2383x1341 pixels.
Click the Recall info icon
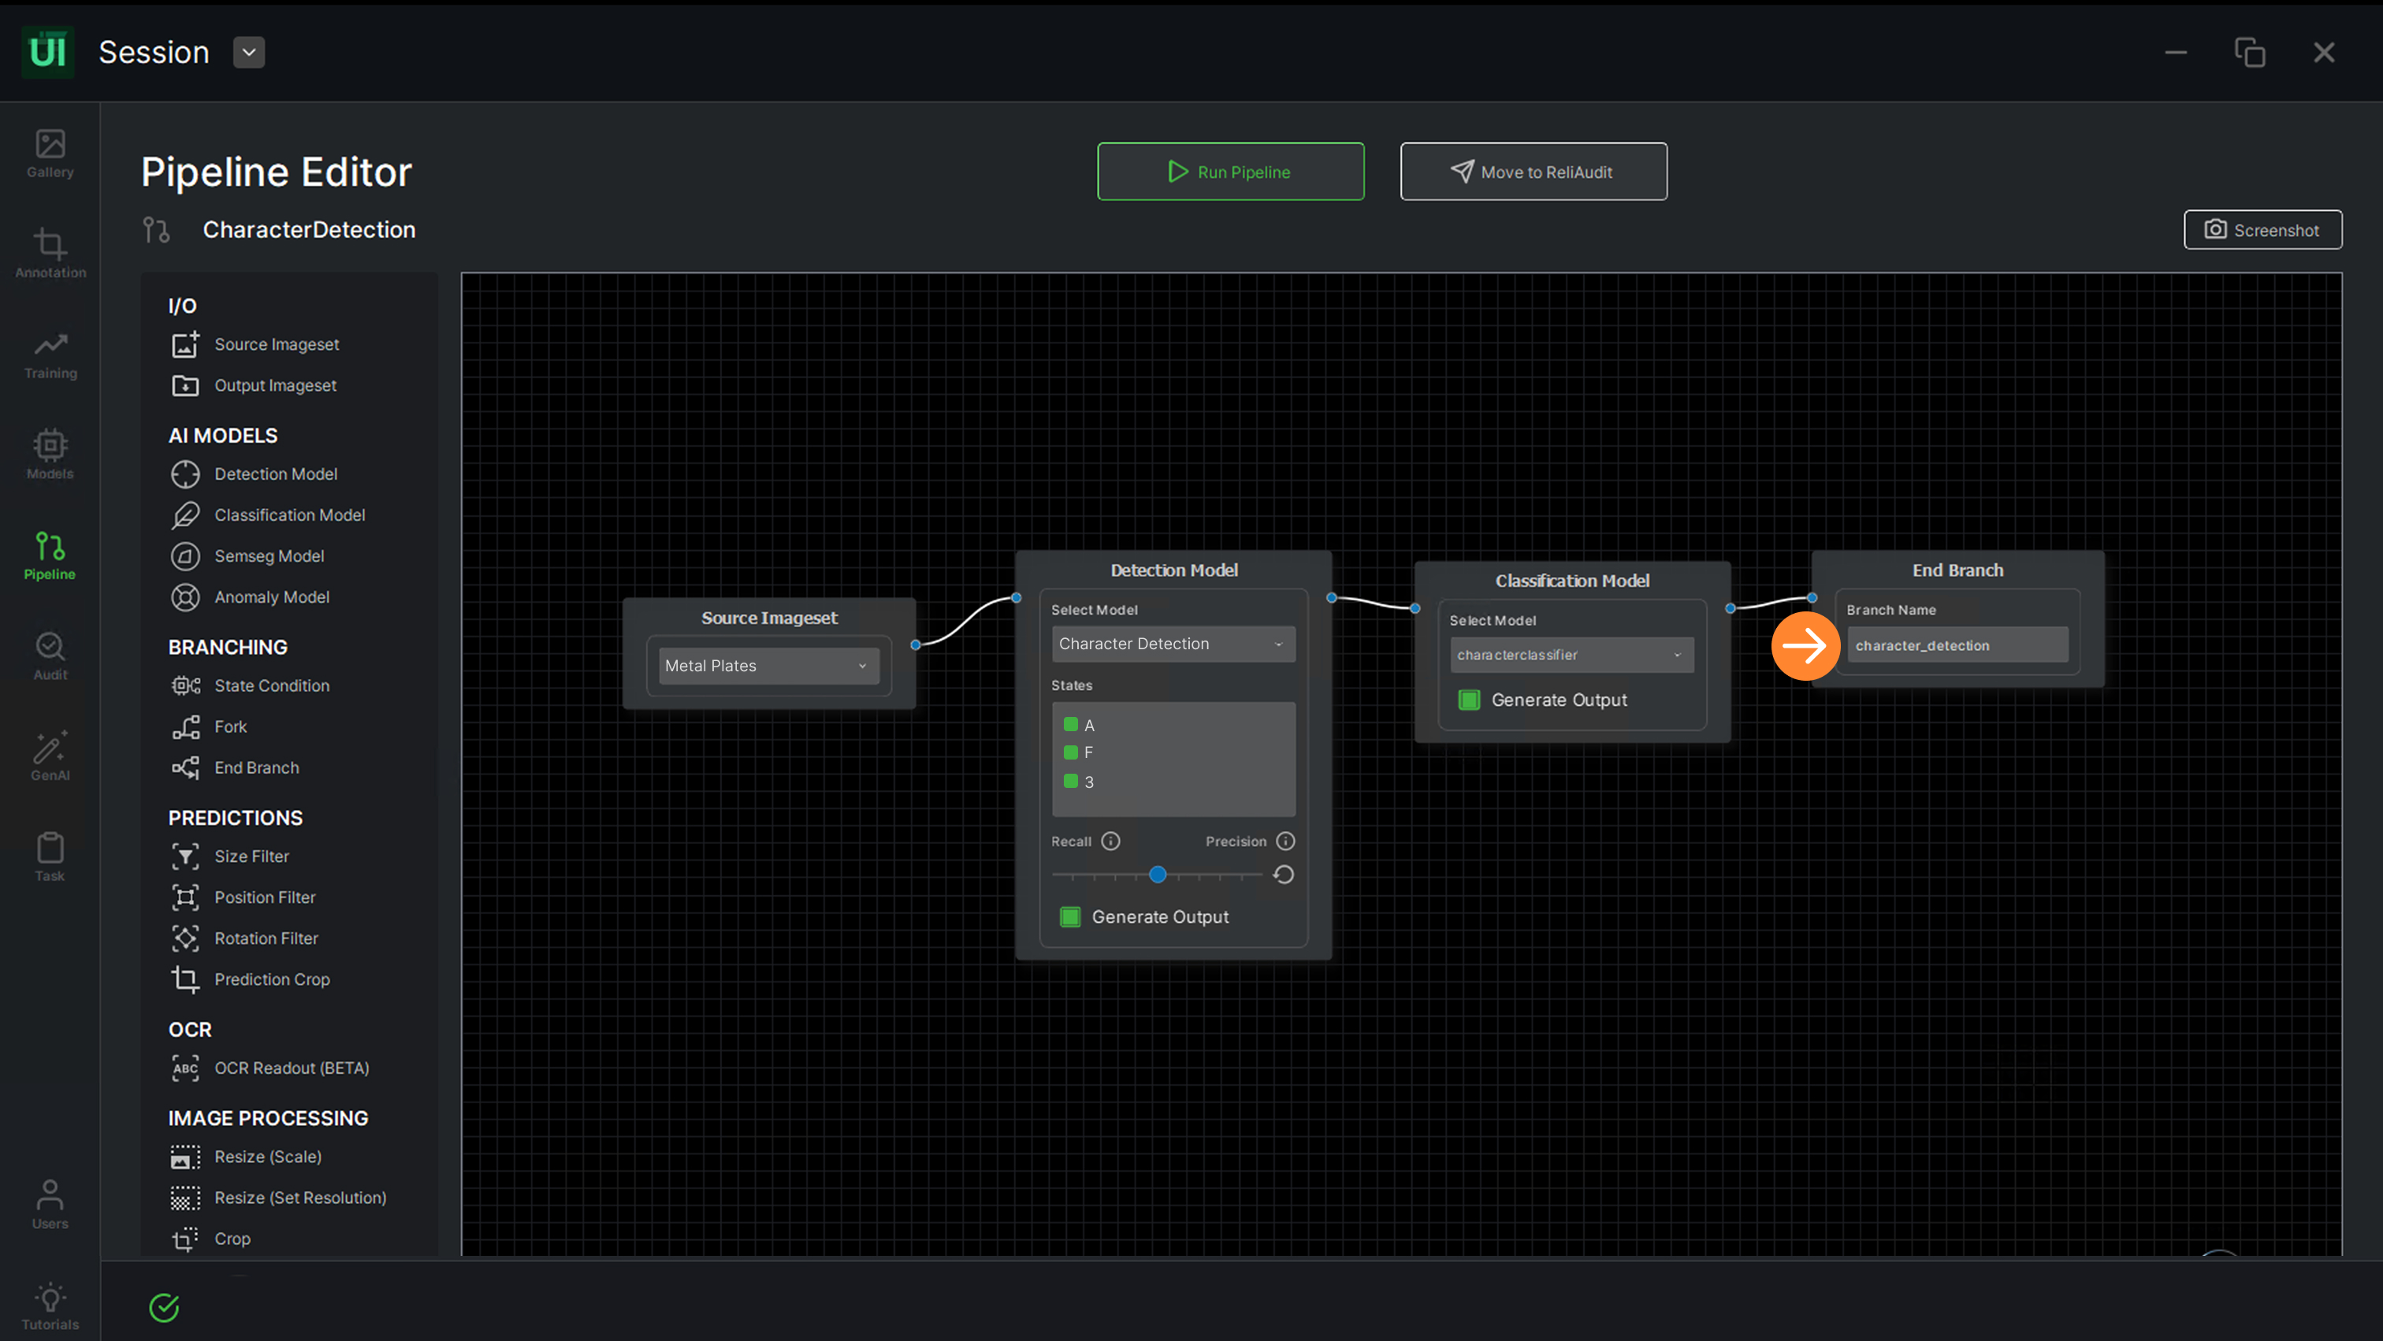[x=1111, y=841]
